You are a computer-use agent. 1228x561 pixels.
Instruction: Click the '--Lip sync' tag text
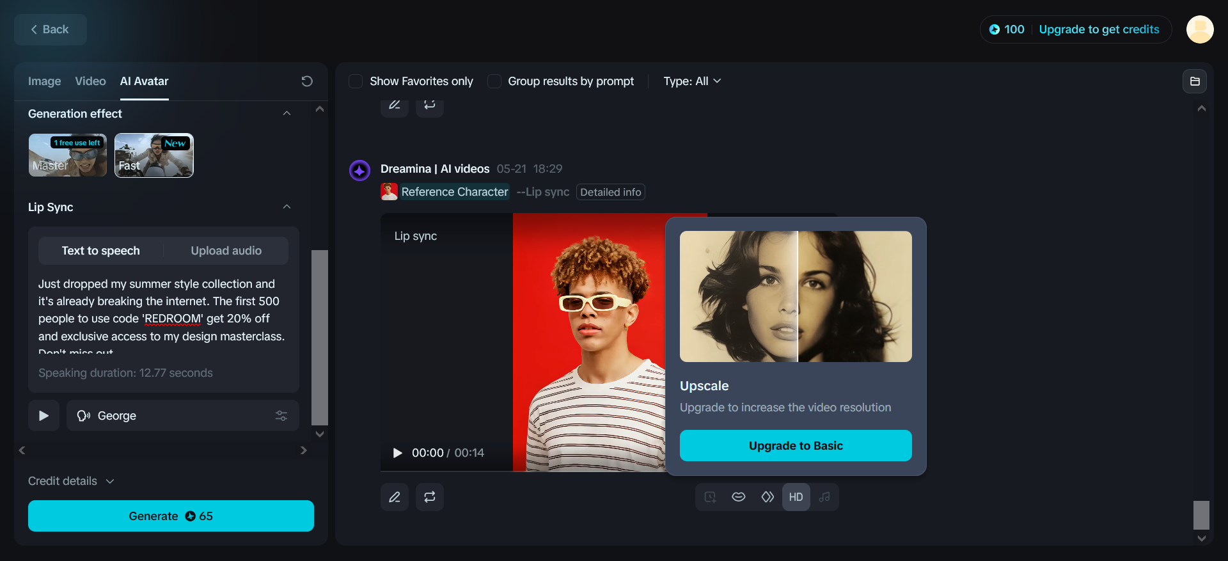pyautogui.click(x=543, y=192)
